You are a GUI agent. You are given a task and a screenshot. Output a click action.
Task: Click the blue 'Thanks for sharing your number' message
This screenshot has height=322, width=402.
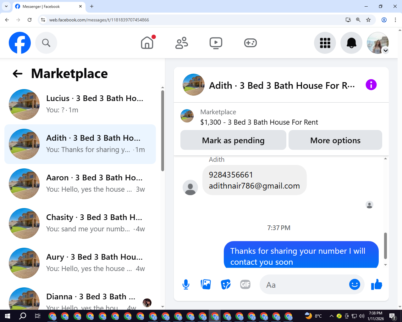point(301,255)
